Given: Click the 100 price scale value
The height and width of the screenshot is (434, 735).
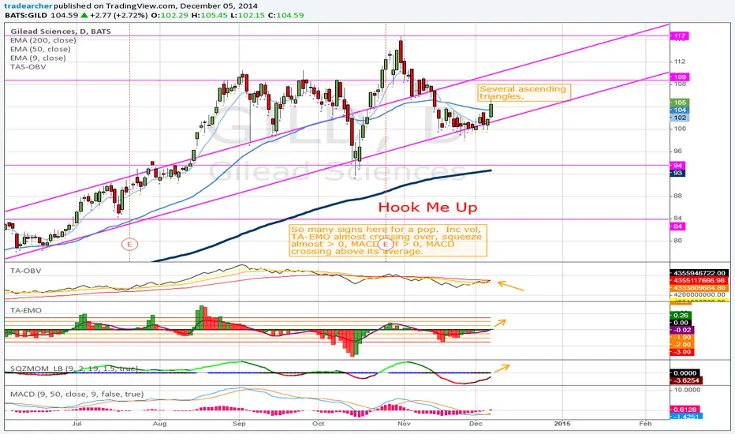Looking at the screenshot, I should (x=680, y=129).
